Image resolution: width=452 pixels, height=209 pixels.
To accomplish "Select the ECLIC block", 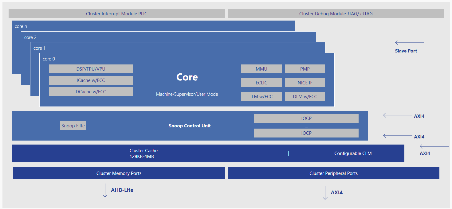I will coord(261,83).
